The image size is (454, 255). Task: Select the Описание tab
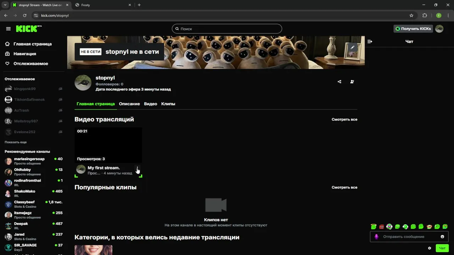point(129,104)
